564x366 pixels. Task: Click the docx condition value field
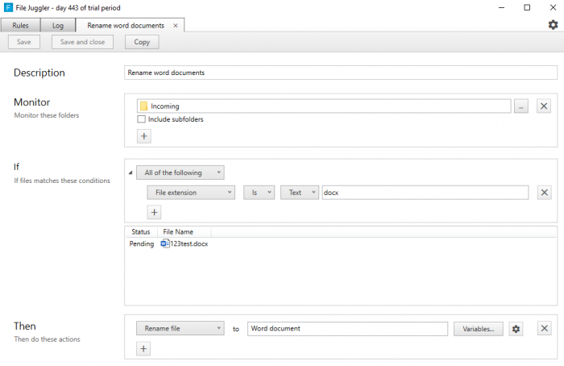click(x=425, y=193)
